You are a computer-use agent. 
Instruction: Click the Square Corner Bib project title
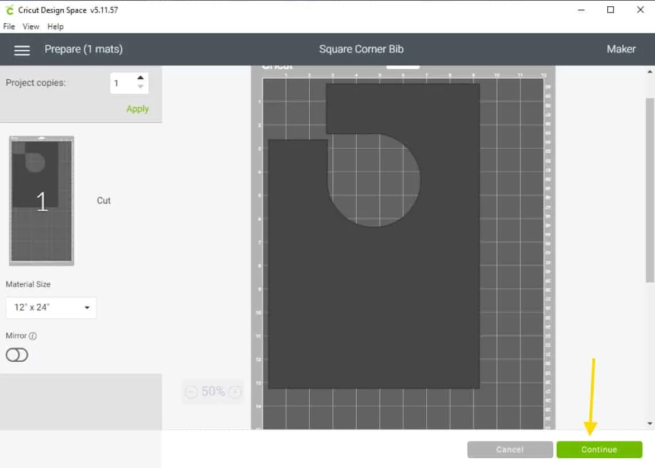tap(361, 49)
